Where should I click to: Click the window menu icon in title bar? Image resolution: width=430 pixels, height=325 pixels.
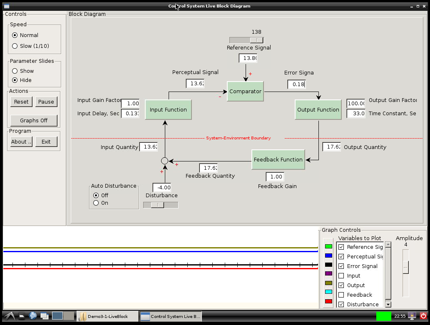pyautogui.click(x=7, y=6)
